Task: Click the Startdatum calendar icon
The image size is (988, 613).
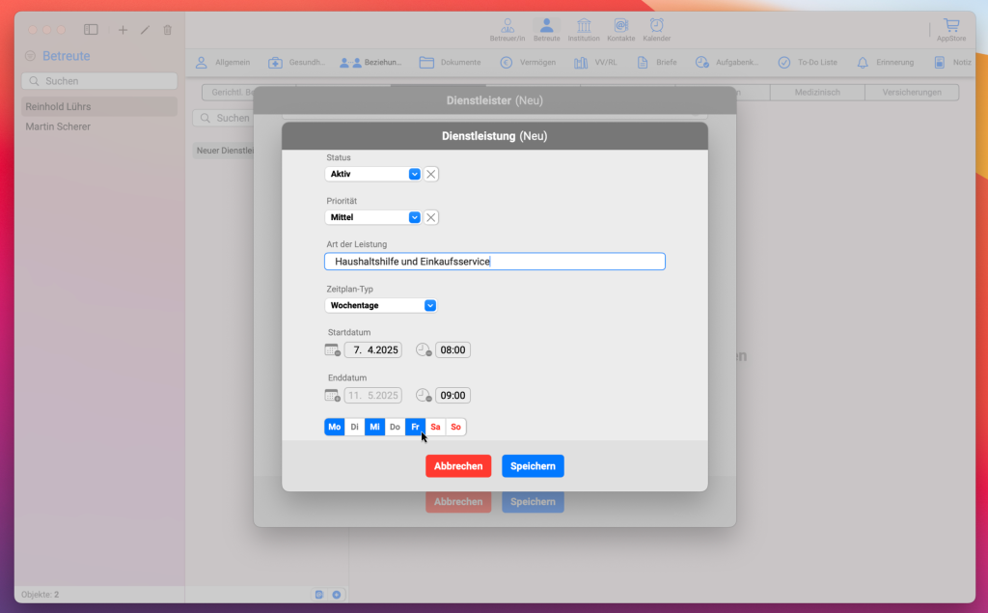Action: coord(333,350)
